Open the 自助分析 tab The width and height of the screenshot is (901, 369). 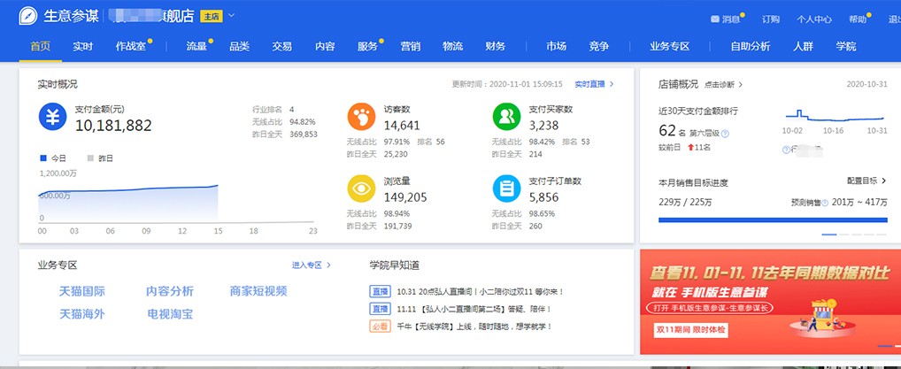click(x=750, y=47)
